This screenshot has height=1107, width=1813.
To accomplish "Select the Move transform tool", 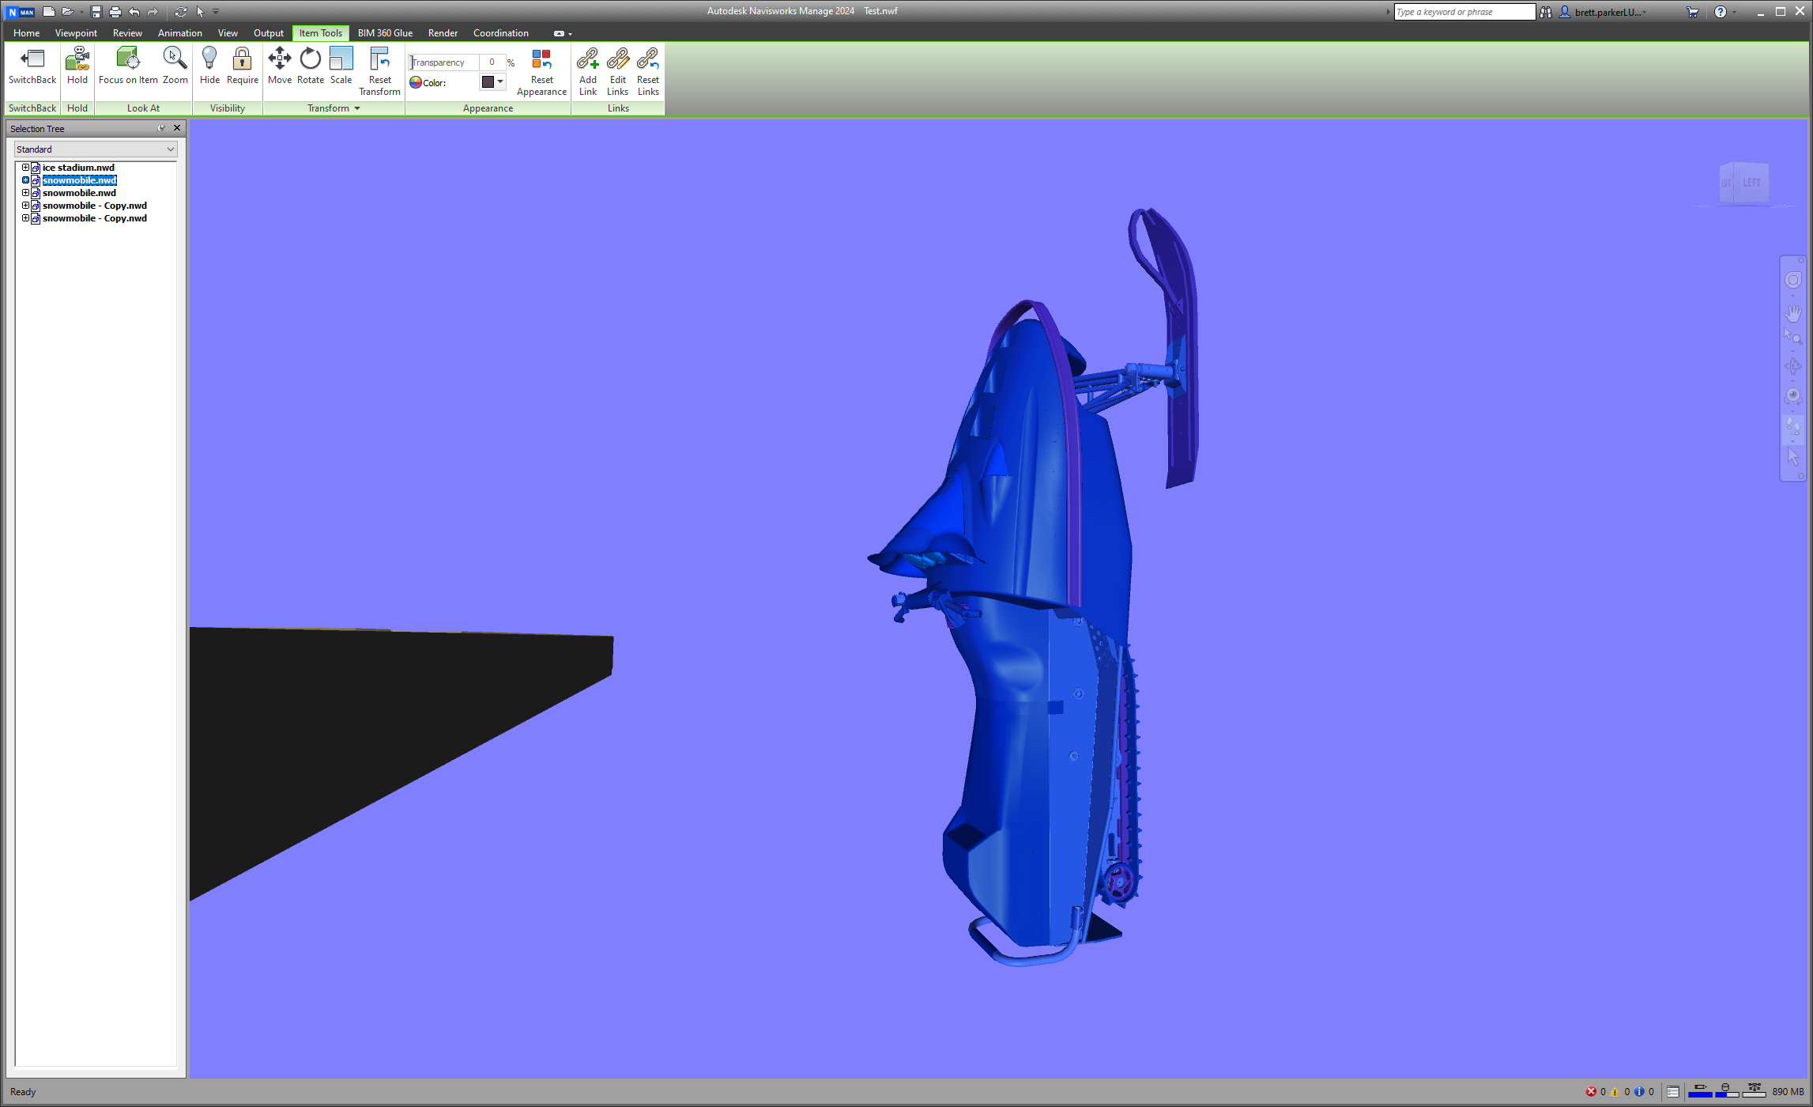I will (280, 67).
